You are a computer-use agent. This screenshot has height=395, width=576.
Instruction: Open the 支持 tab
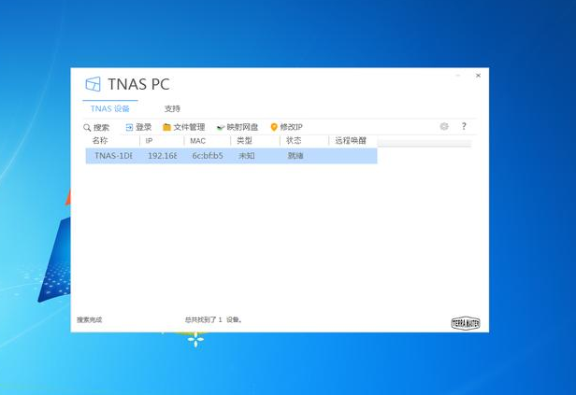[x=172, y=108]
